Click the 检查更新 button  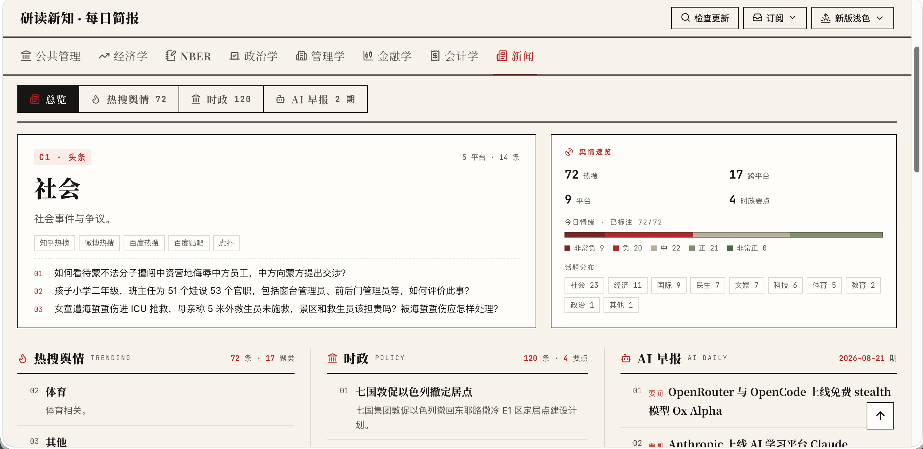tap(705, 18)
